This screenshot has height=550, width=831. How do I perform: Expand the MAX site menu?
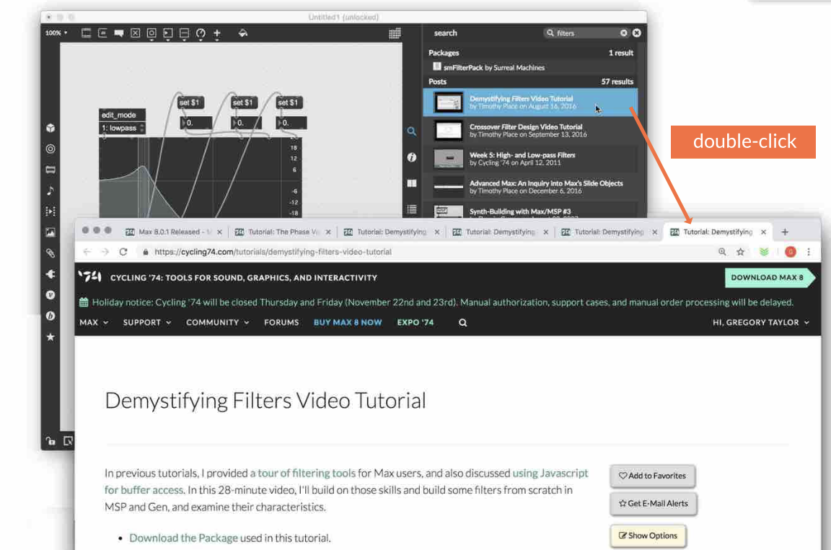pos(94,323)
